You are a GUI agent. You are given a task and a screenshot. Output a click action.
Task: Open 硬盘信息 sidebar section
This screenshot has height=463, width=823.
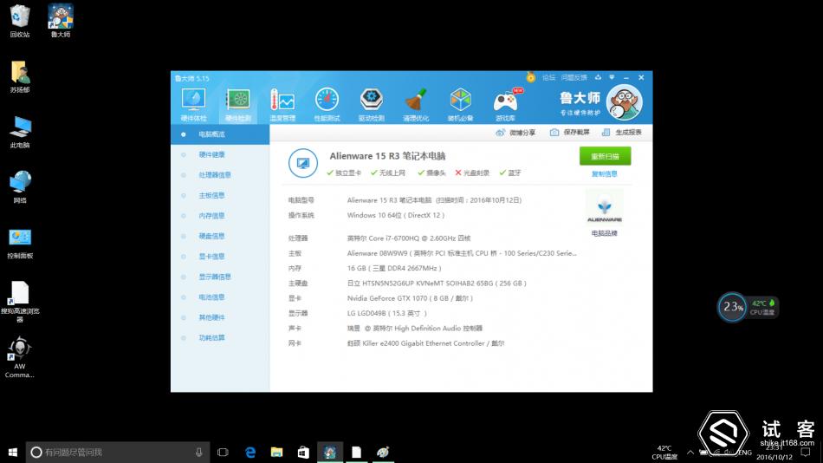[211, 236]
